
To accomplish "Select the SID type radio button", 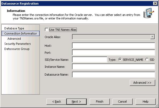I will pyautogui.click(x=147, y=60).
